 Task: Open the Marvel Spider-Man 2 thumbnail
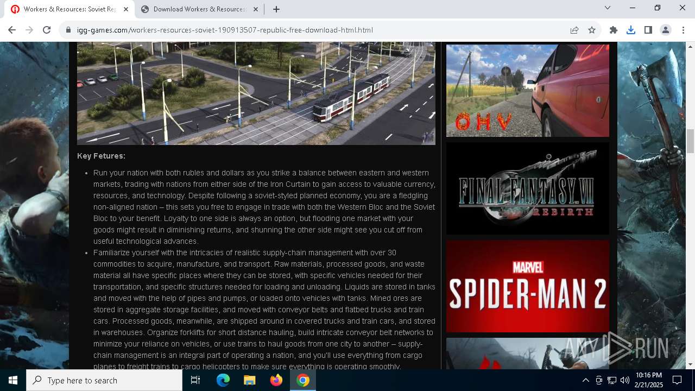(528, 286)
